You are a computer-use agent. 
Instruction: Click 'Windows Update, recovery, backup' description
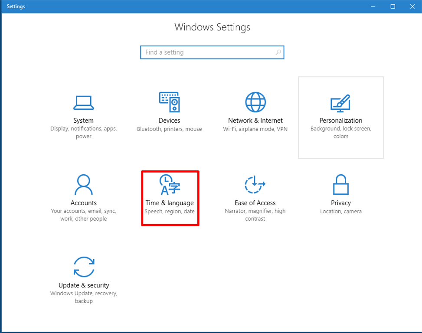[x=84, y=297]
